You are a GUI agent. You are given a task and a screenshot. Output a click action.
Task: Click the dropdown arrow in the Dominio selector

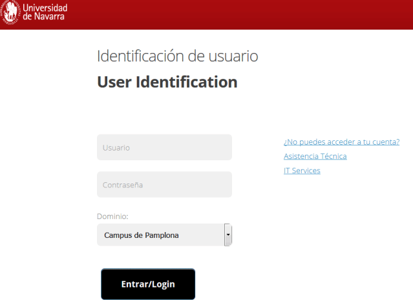[x=228, y=235]
